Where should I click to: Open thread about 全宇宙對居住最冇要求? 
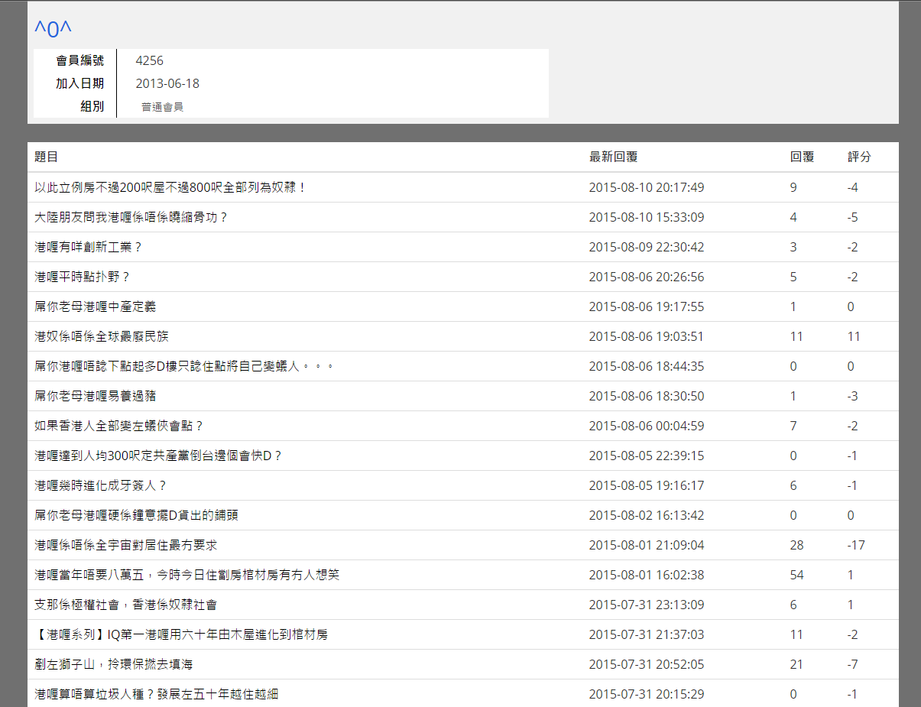pyautogui.click(x=126, y=545)
